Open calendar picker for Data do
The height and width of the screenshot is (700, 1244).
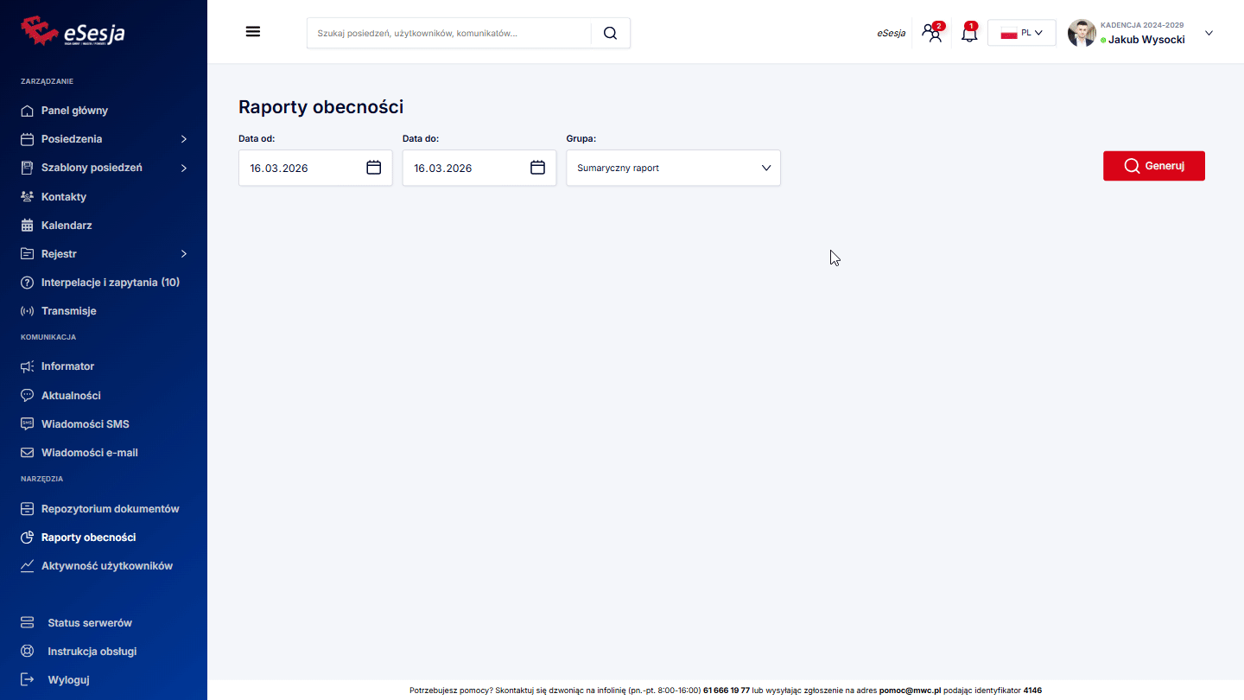coord(537,168)
